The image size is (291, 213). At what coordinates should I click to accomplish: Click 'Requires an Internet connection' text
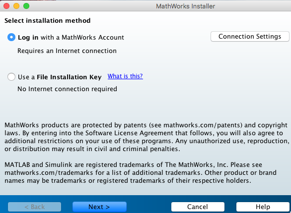[67, 51]
